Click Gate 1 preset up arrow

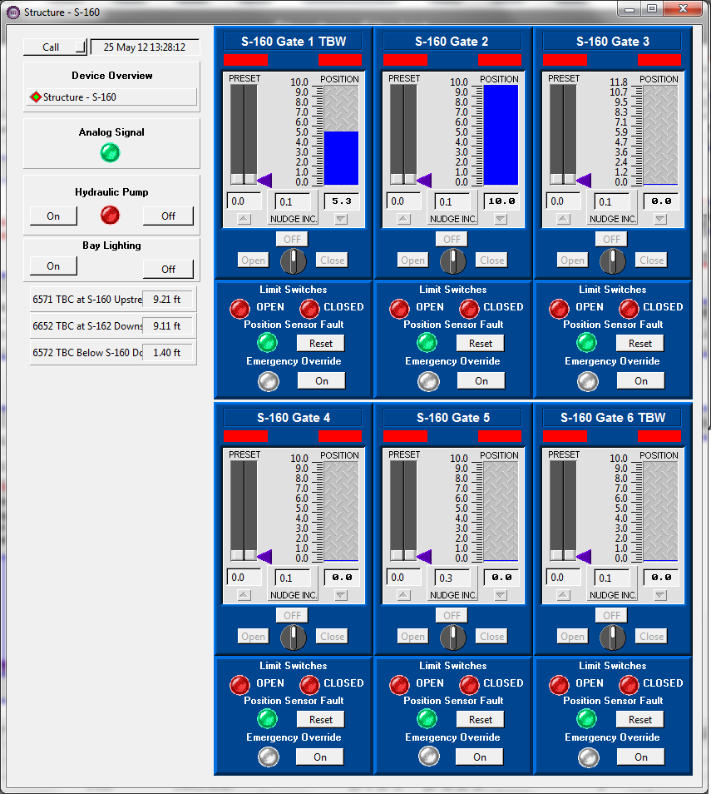click(244, 219)
